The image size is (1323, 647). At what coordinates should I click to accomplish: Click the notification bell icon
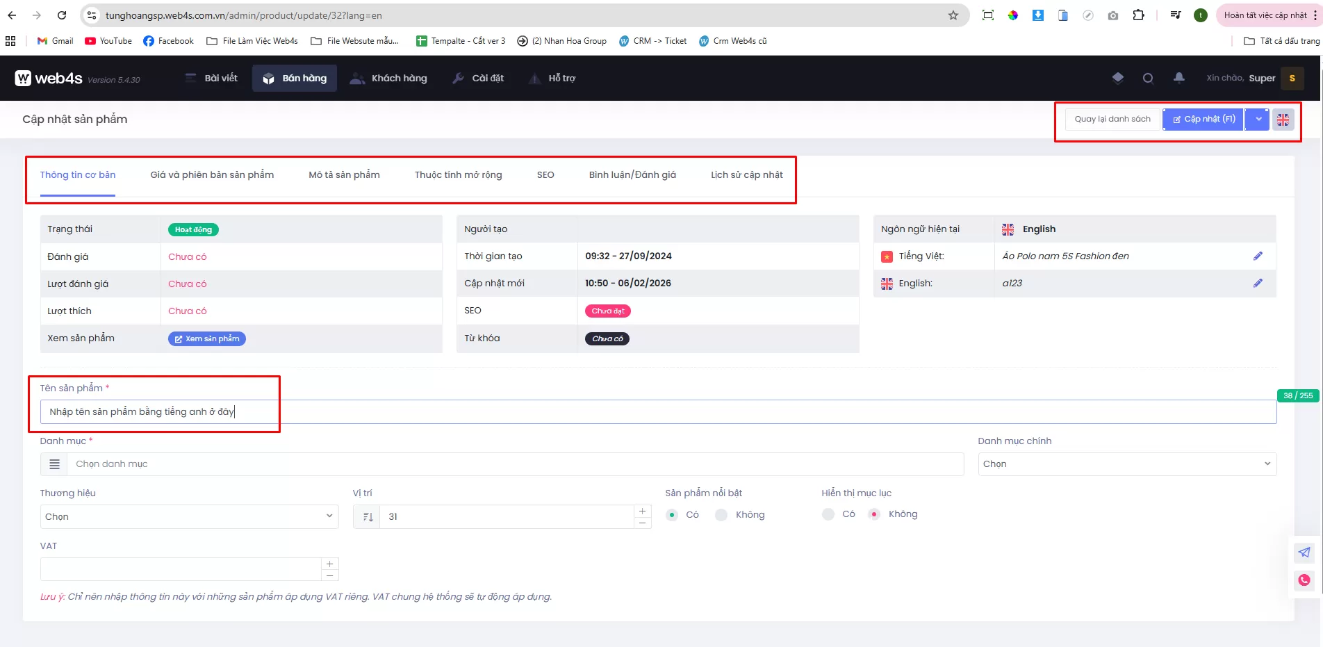pyautogui.click(x=1179, y=78)
